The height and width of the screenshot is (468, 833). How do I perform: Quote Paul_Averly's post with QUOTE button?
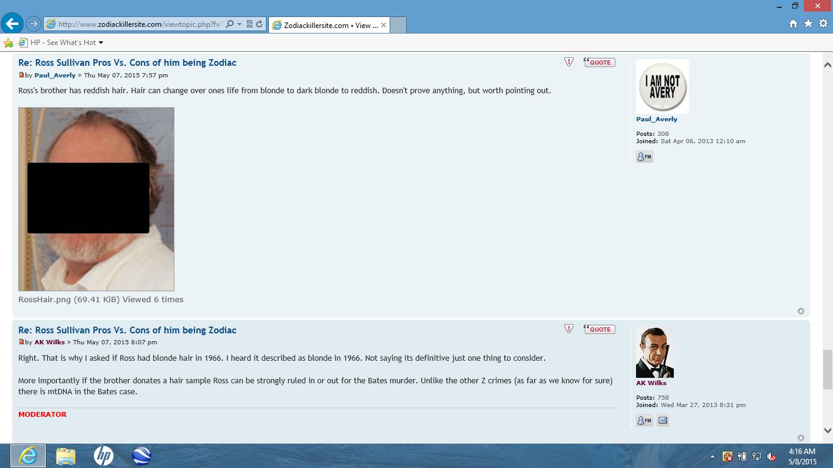tap(599, 62)
